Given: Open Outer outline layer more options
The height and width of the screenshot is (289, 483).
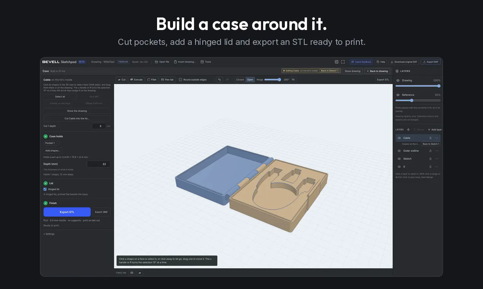Looking at the screenshot, I should [437, 151].
